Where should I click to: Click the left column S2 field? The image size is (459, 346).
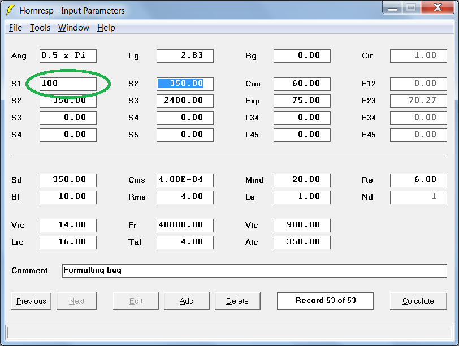[68, 101]
